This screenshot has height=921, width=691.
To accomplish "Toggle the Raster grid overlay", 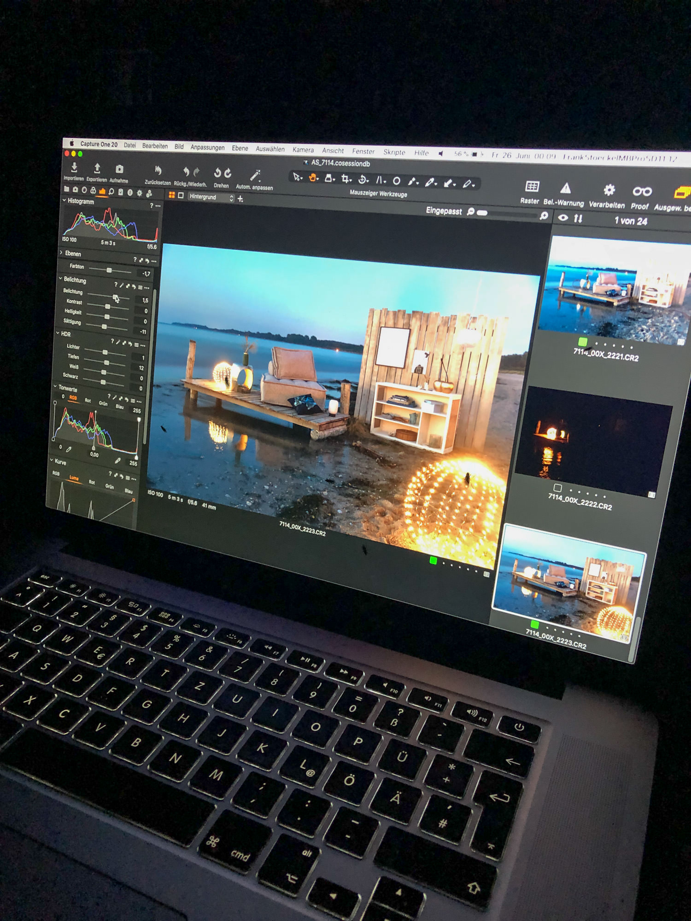I will (532, 187).
